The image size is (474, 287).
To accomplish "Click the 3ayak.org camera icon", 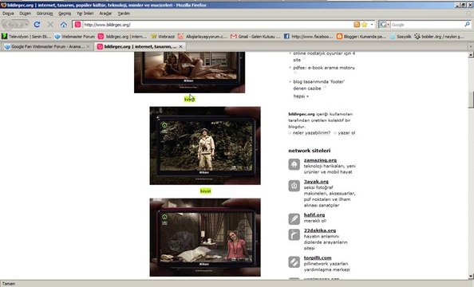I will (294, 186).
